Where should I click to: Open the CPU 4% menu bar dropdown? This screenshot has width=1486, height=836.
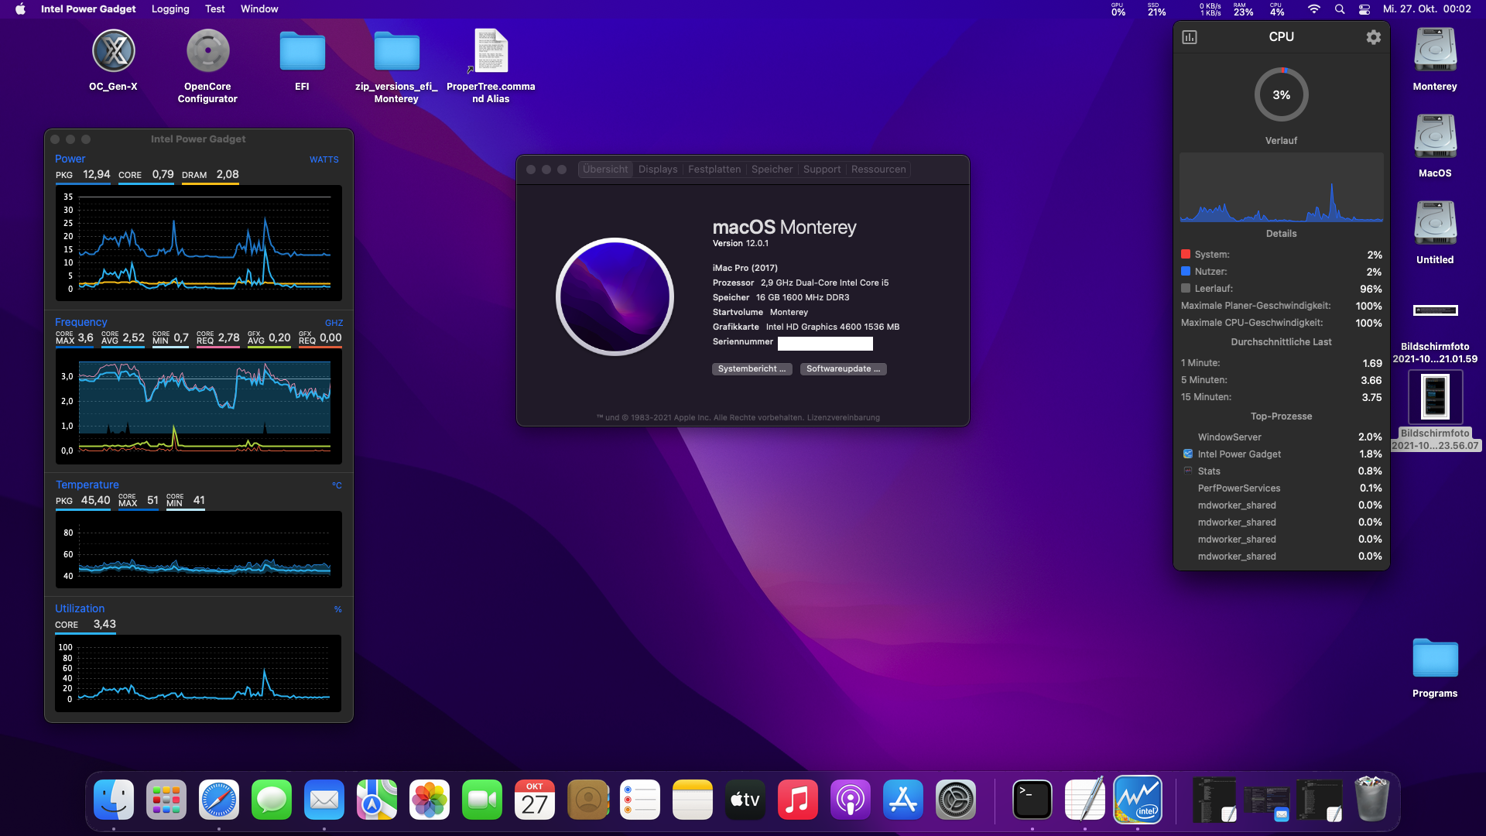1277,9
